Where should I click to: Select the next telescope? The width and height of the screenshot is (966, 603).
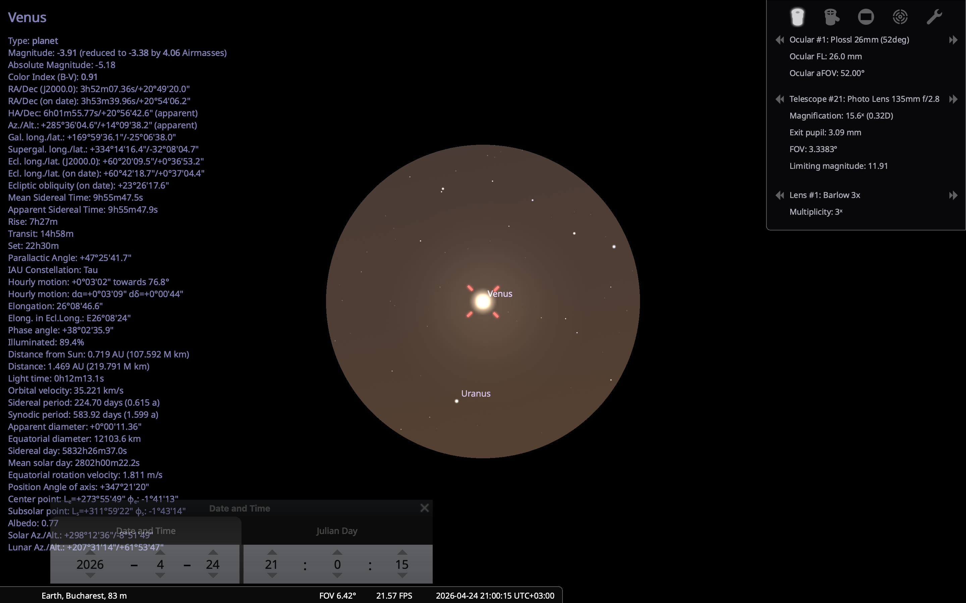(953, 99)
